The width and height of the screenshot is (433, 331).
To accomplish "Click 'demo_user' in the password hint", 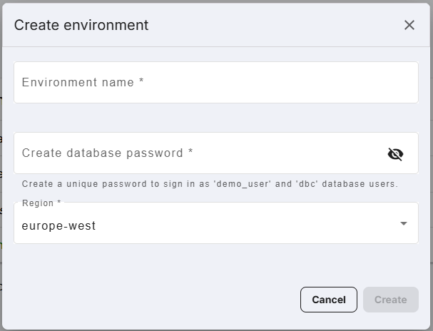I will (241, 184).
